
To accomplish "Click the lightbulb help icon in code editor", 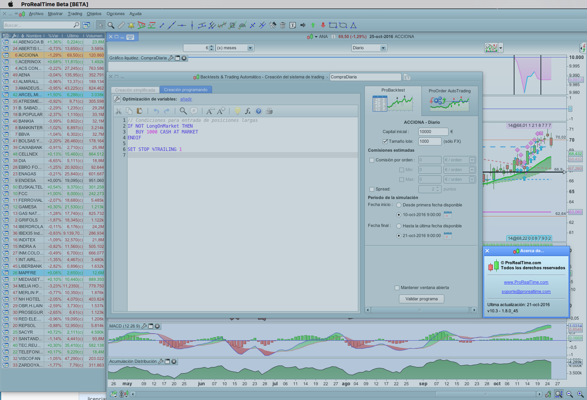I will [x=237, y=111].
